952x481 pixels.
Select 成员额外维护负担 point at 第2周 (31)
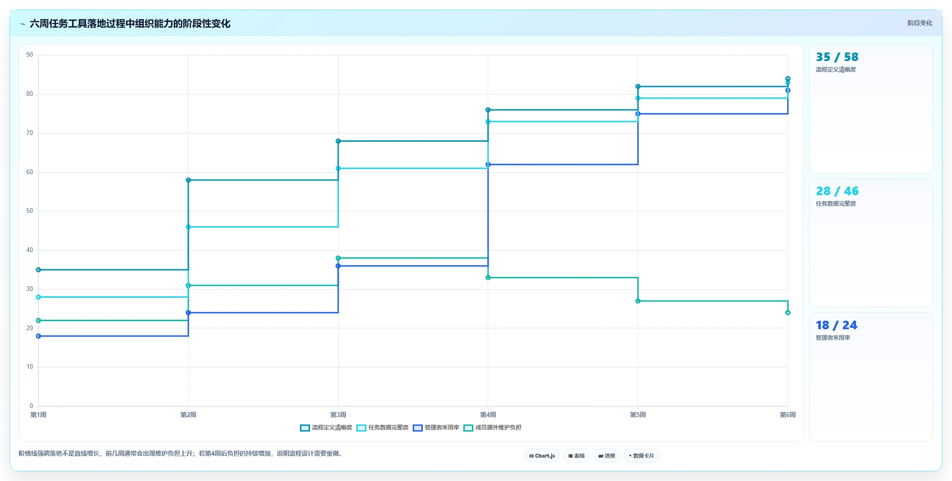[x=188, y=285]
